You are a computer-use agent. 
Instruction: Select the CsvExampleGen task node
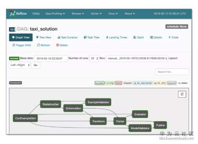click(x=26, y=118)
